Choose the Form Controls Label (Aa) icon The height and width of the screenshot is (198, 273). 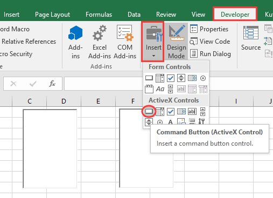pyautogui.click(x=160, y=89)
